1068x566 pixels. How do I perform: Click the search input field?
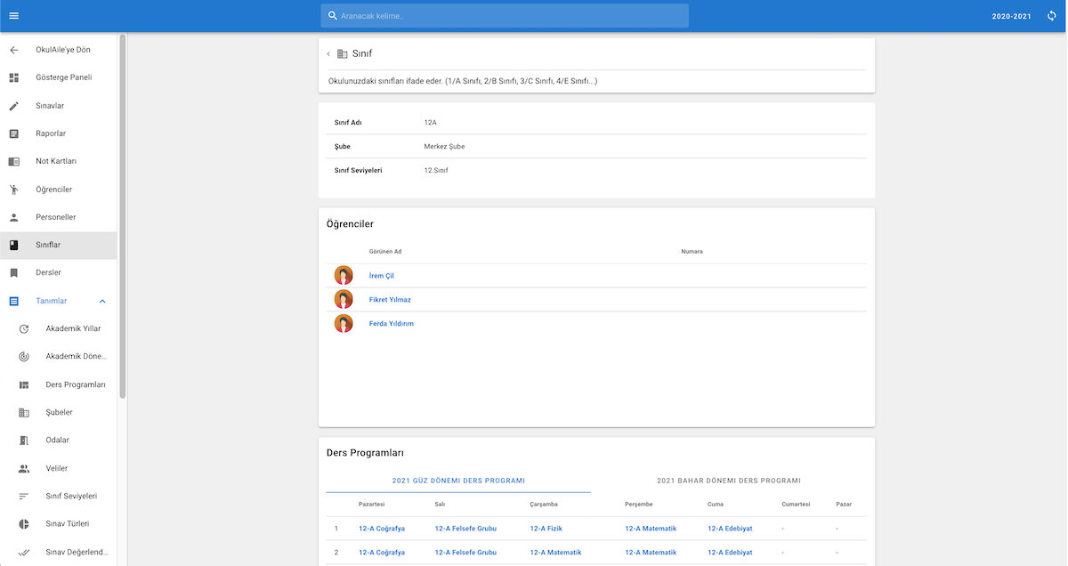point(505,16)
